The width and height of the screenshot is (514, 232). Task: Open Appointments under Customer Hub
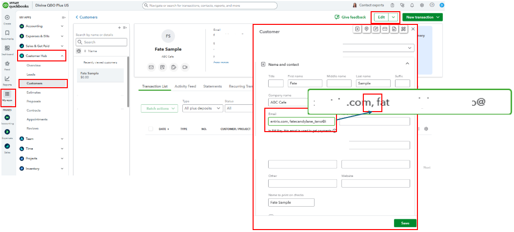[x=37, y=119]
